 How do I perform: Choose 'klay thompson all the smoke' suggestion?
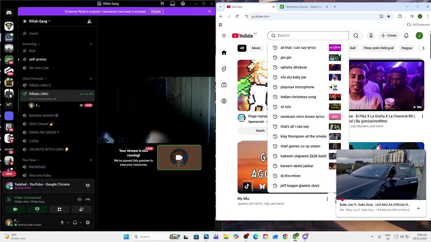(308, 136)
